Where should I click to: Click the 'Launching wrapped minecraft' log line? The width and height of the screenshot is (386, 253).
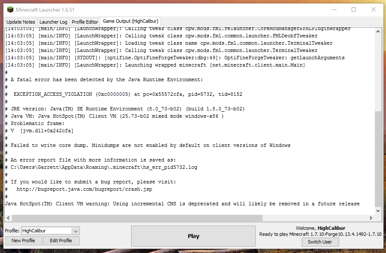pos(155,65)
